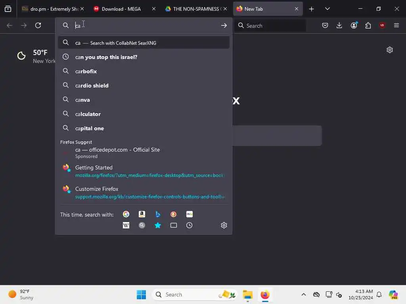
Task: Open the Extensions menu
Action: (x=368, y=25)
